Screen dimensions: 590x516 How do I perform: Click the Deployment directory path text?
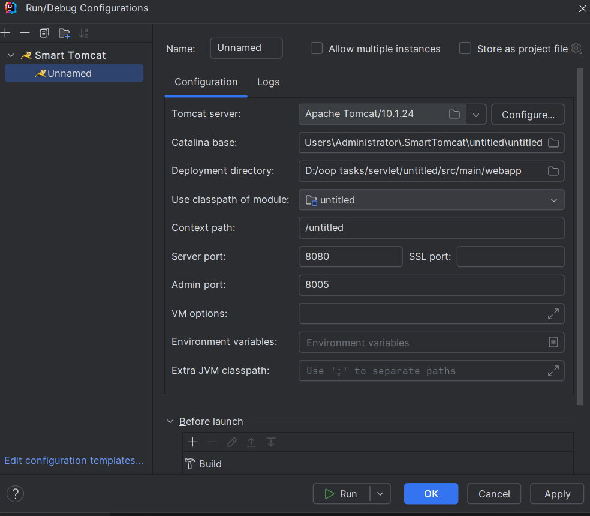413,171
